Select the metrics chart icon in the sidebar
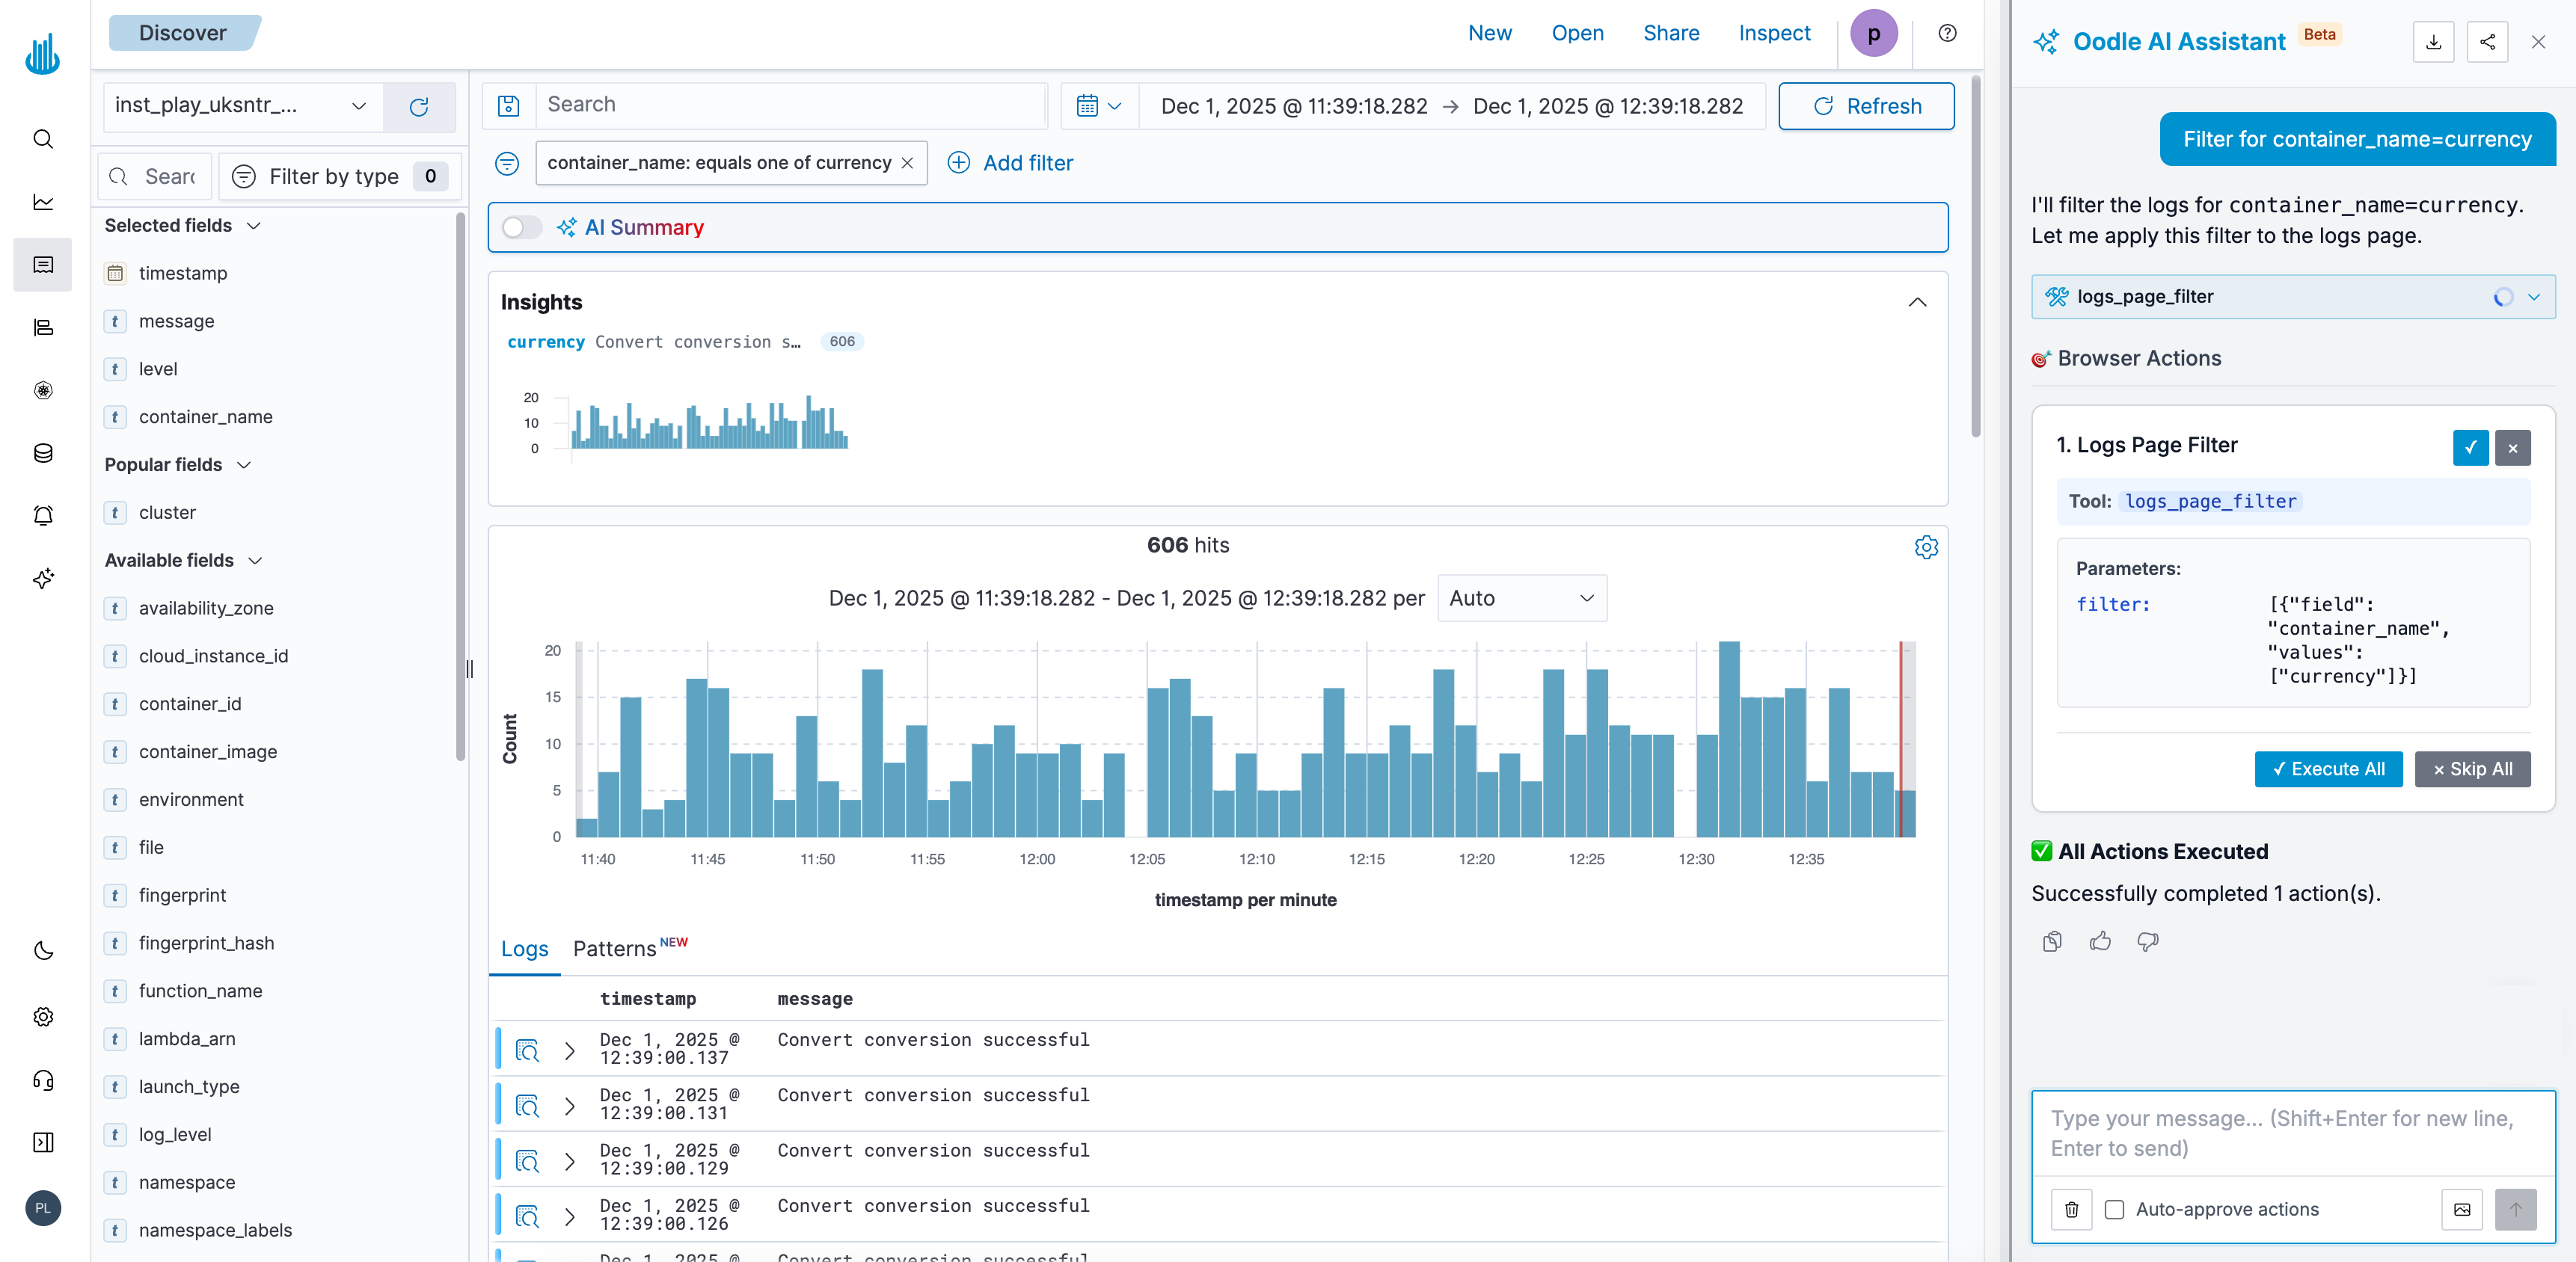 tap(42, 202)
